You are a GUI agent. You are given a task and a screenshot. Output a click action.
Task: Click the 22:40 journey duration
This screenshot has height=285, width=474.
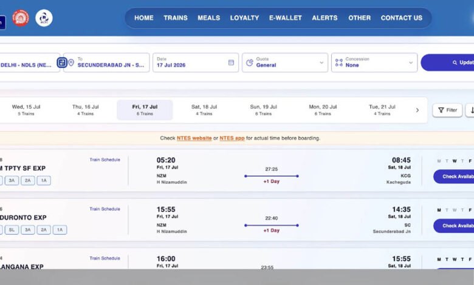[x=272, y=218]
